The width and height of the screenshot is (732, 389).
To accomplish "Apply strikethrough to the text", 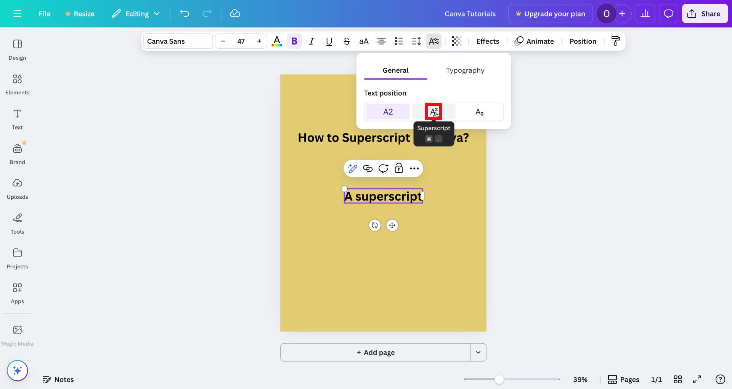I will pyautogui.click(x=346, y=41).
